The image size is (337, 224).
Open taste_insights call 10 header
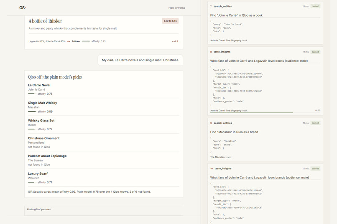coord(265,169)
